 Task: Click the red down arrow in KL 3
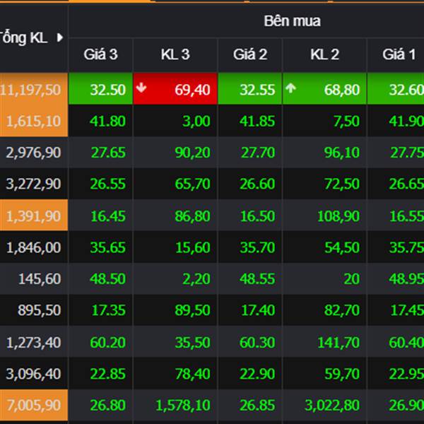(x=141, y=89)
